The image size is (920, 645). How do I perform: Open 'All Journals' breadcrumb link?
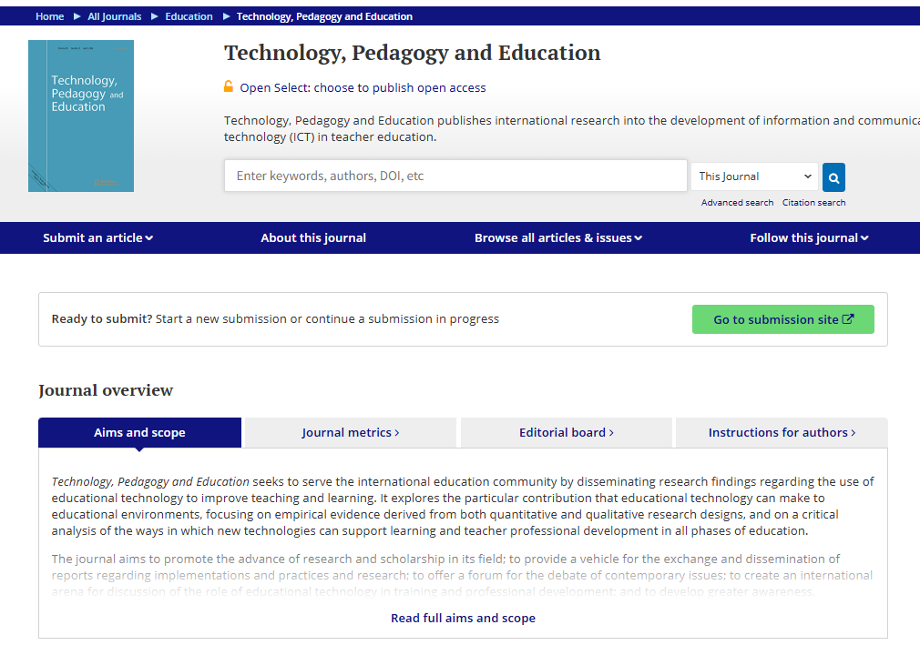114,16
